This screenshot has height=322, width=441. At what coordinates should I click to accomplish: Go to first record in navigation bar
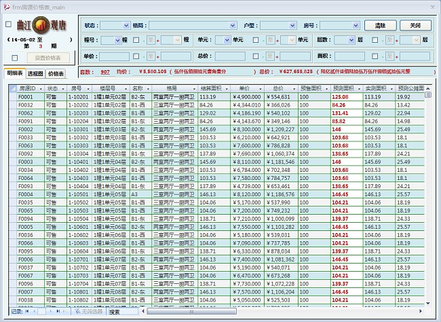[x=27, y=311]
